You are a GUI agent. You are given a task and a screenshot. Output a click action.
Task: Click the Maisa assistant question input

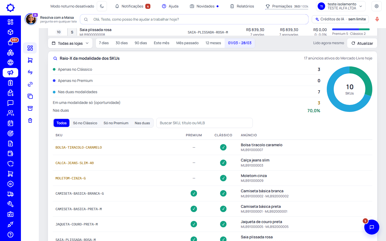194,19
